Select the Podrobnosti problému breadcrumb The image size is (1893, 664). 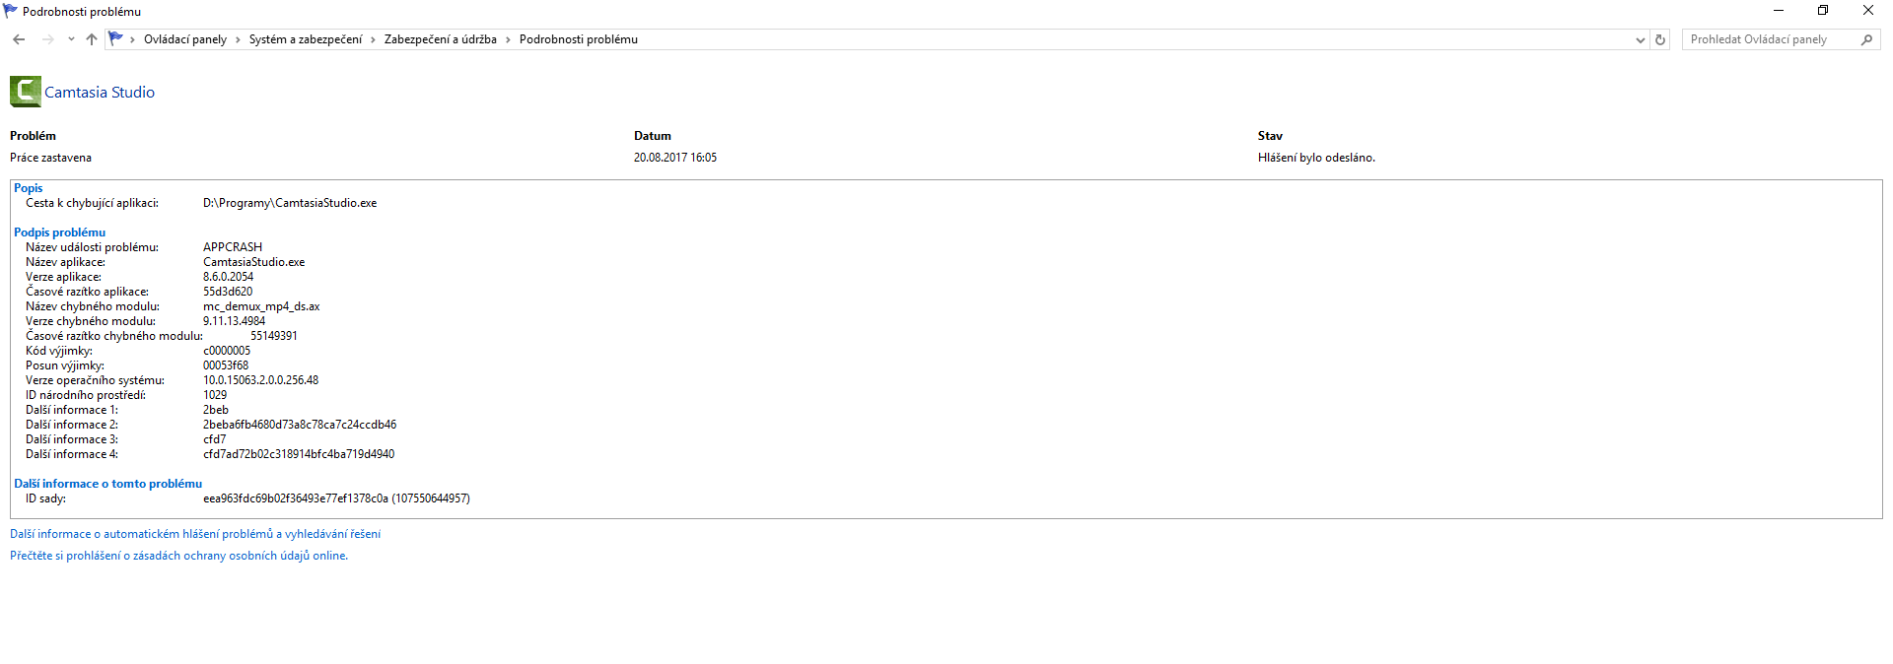click(579, 39)
